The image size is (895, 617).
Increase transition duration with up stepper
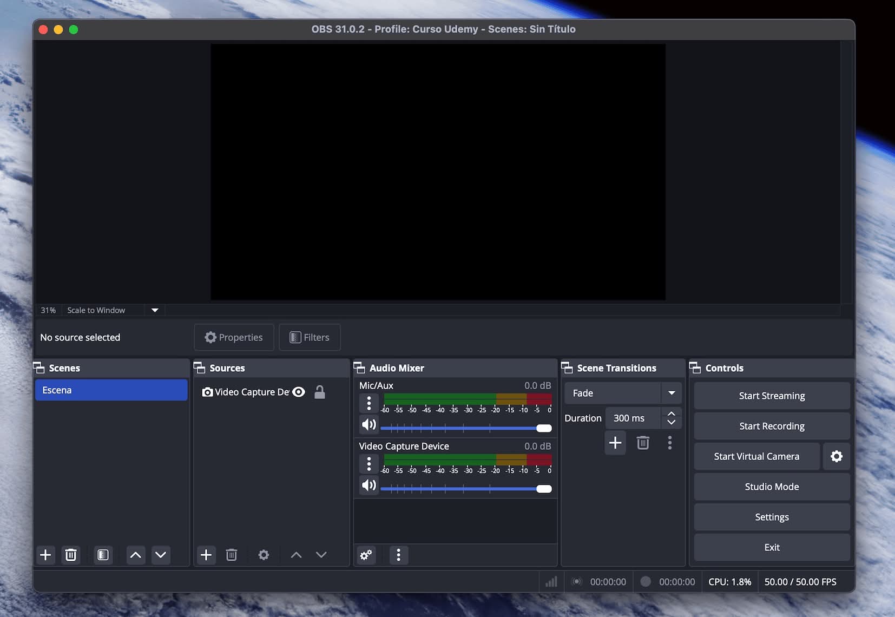pos(672,413)
